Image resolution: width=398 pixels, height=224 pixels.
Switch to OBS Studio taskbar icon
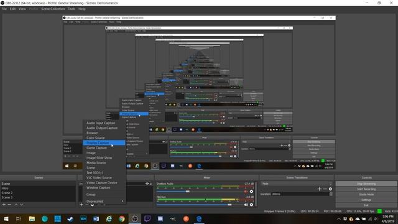click(135, 218)
